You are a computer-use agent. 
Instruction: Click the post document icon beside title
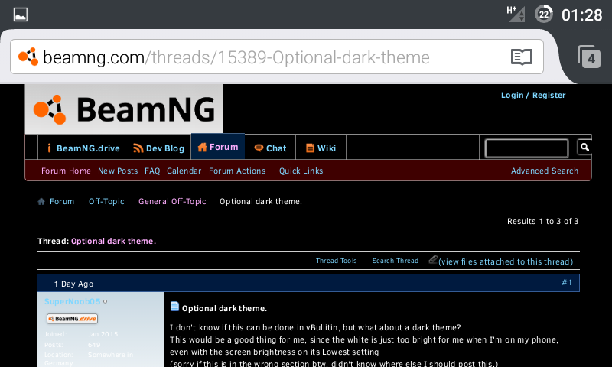[x=174, y=307]
